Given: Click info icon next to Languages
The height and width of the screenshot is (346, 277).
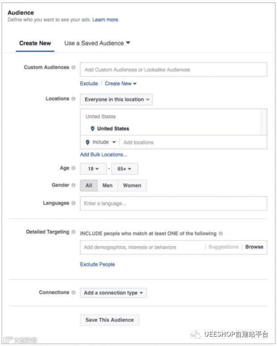Looking at the screenshot, I should [73, 203].
